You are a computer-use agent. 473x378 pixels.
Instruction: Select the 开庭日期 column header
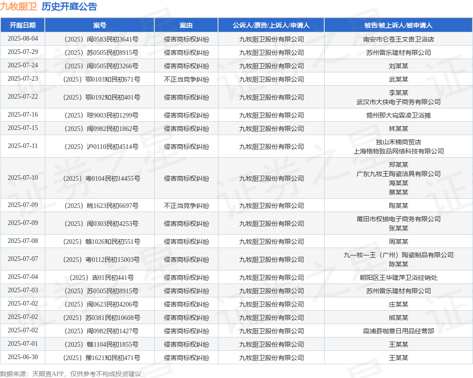(23, 25)
